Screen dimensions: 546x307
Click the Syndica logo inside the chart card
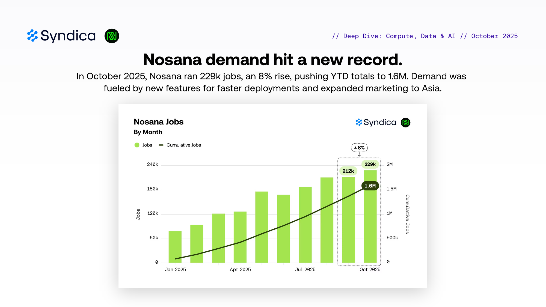pos(376,122)
